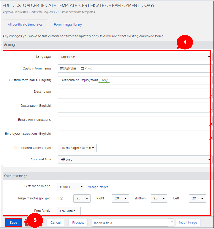Viewport: 214px width, 229px height.
Task: Open the Bottom page margin dropdown
Action: (159, 198)
